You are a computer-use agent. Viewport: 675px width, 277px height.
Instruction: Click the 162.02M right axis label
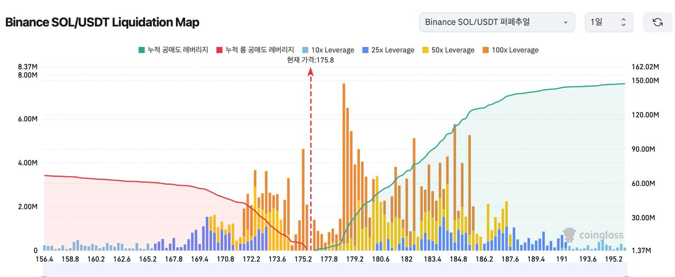click(x=645, y=67)
